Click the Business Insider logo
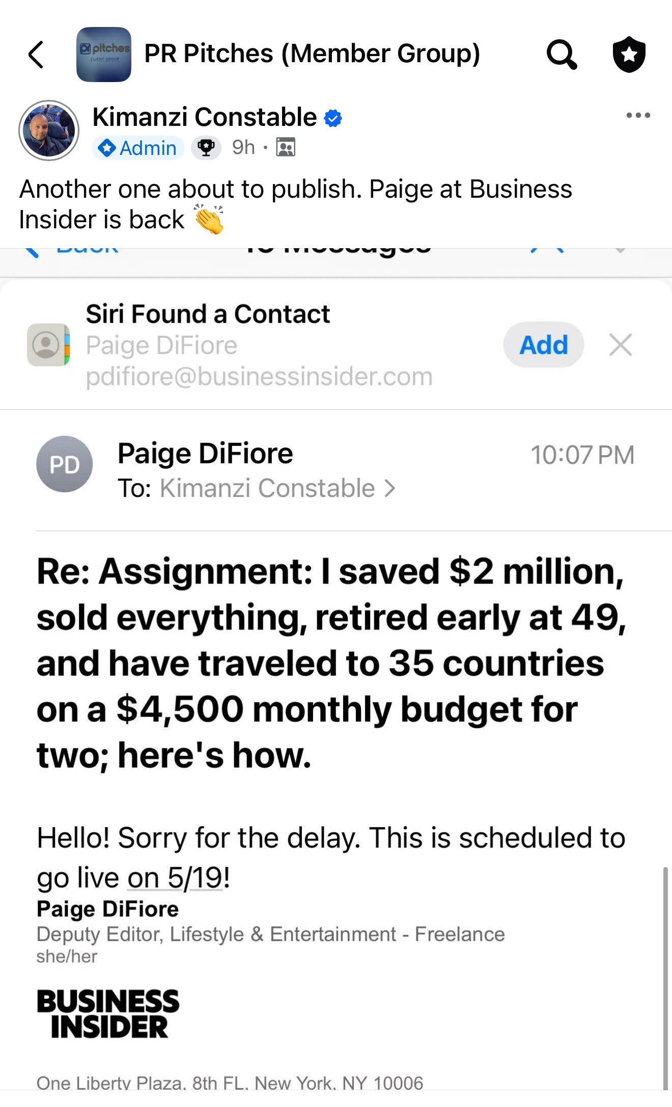This screenshot has width=672, height=1107. (108, 1014)
